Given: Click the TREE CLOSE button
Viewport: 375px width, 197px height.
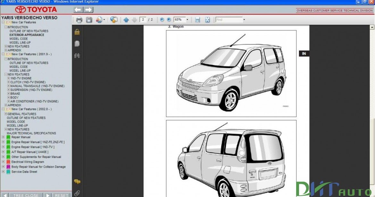Looking at the screenshot, I should [26, 195].
